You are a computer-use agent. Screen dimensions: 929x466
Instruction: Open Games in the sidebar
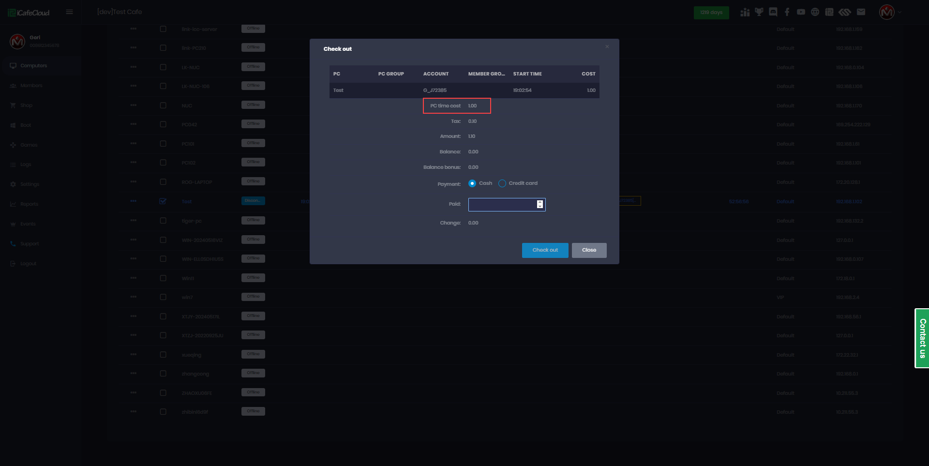pyautogui.click(x=29, y=145)
